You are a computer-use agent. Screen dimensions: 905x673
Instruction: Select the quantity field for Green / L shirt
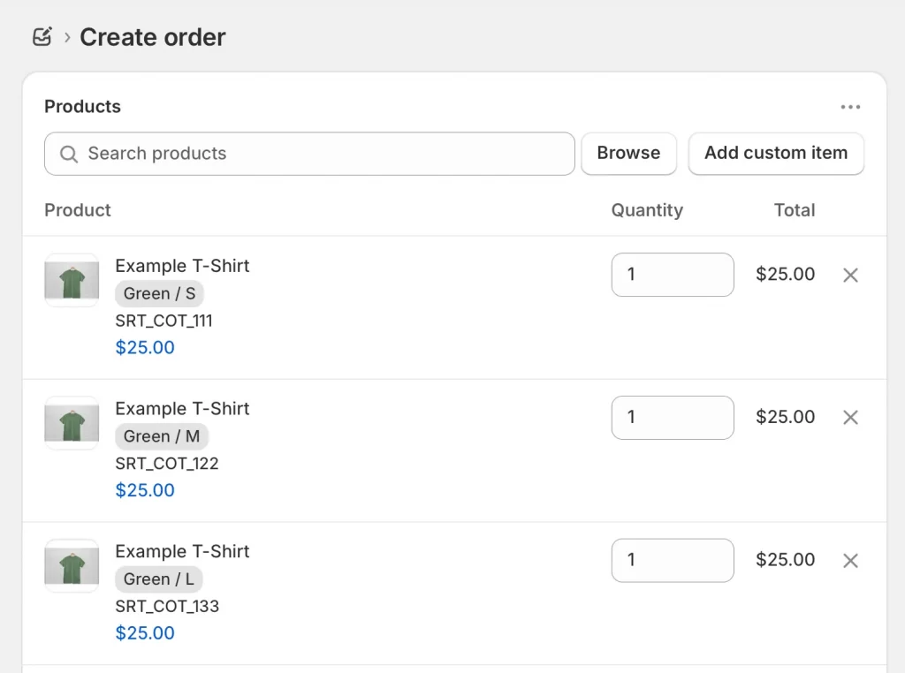[673, 560]
